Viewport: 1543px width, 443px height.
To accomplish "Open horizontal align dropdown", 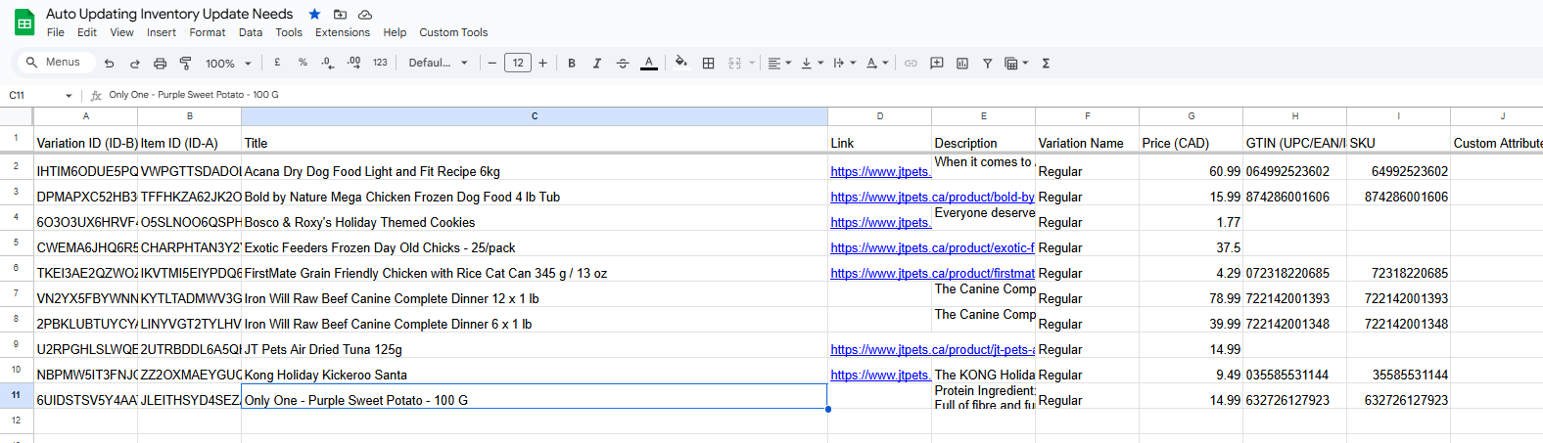I will (x=779, y=63).
